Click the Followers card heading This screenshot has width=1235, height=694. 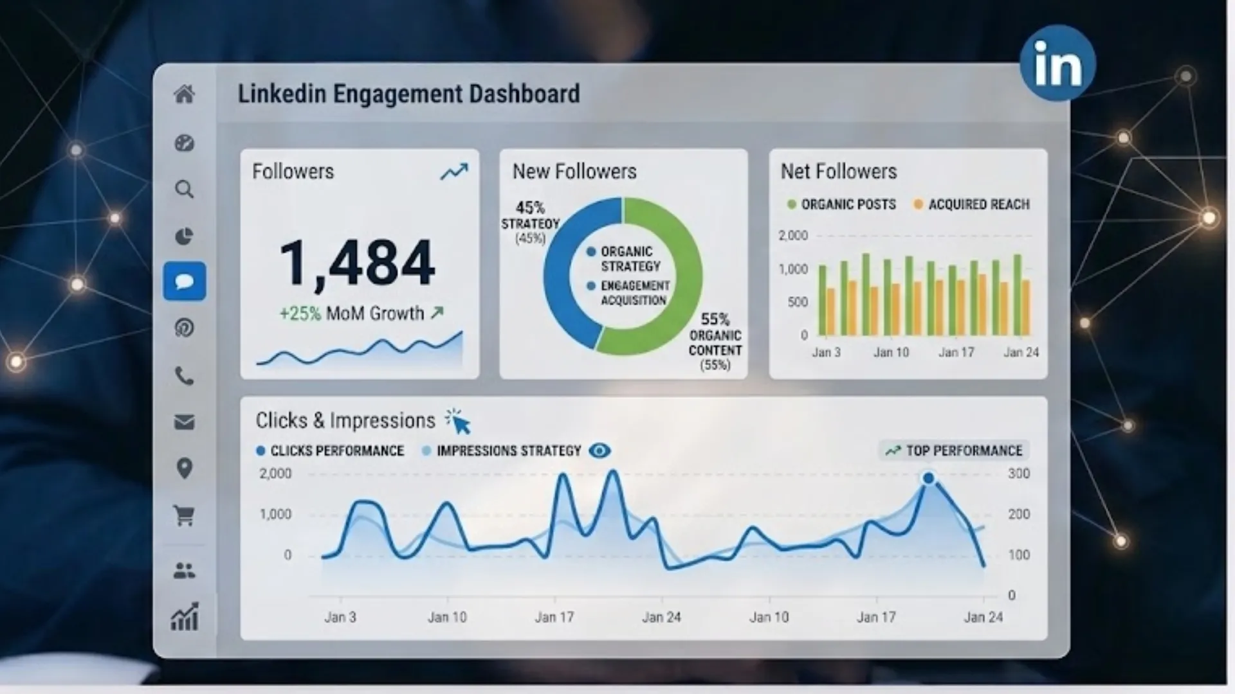point(293,172)
